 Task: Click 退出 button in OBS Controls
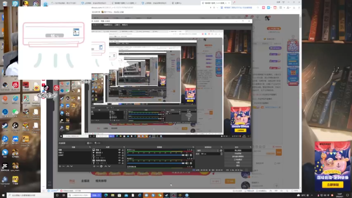pos(238,166)
